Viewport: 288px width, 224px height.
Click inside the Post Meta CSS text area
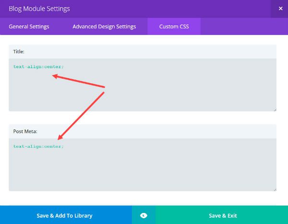coord(143,165)
